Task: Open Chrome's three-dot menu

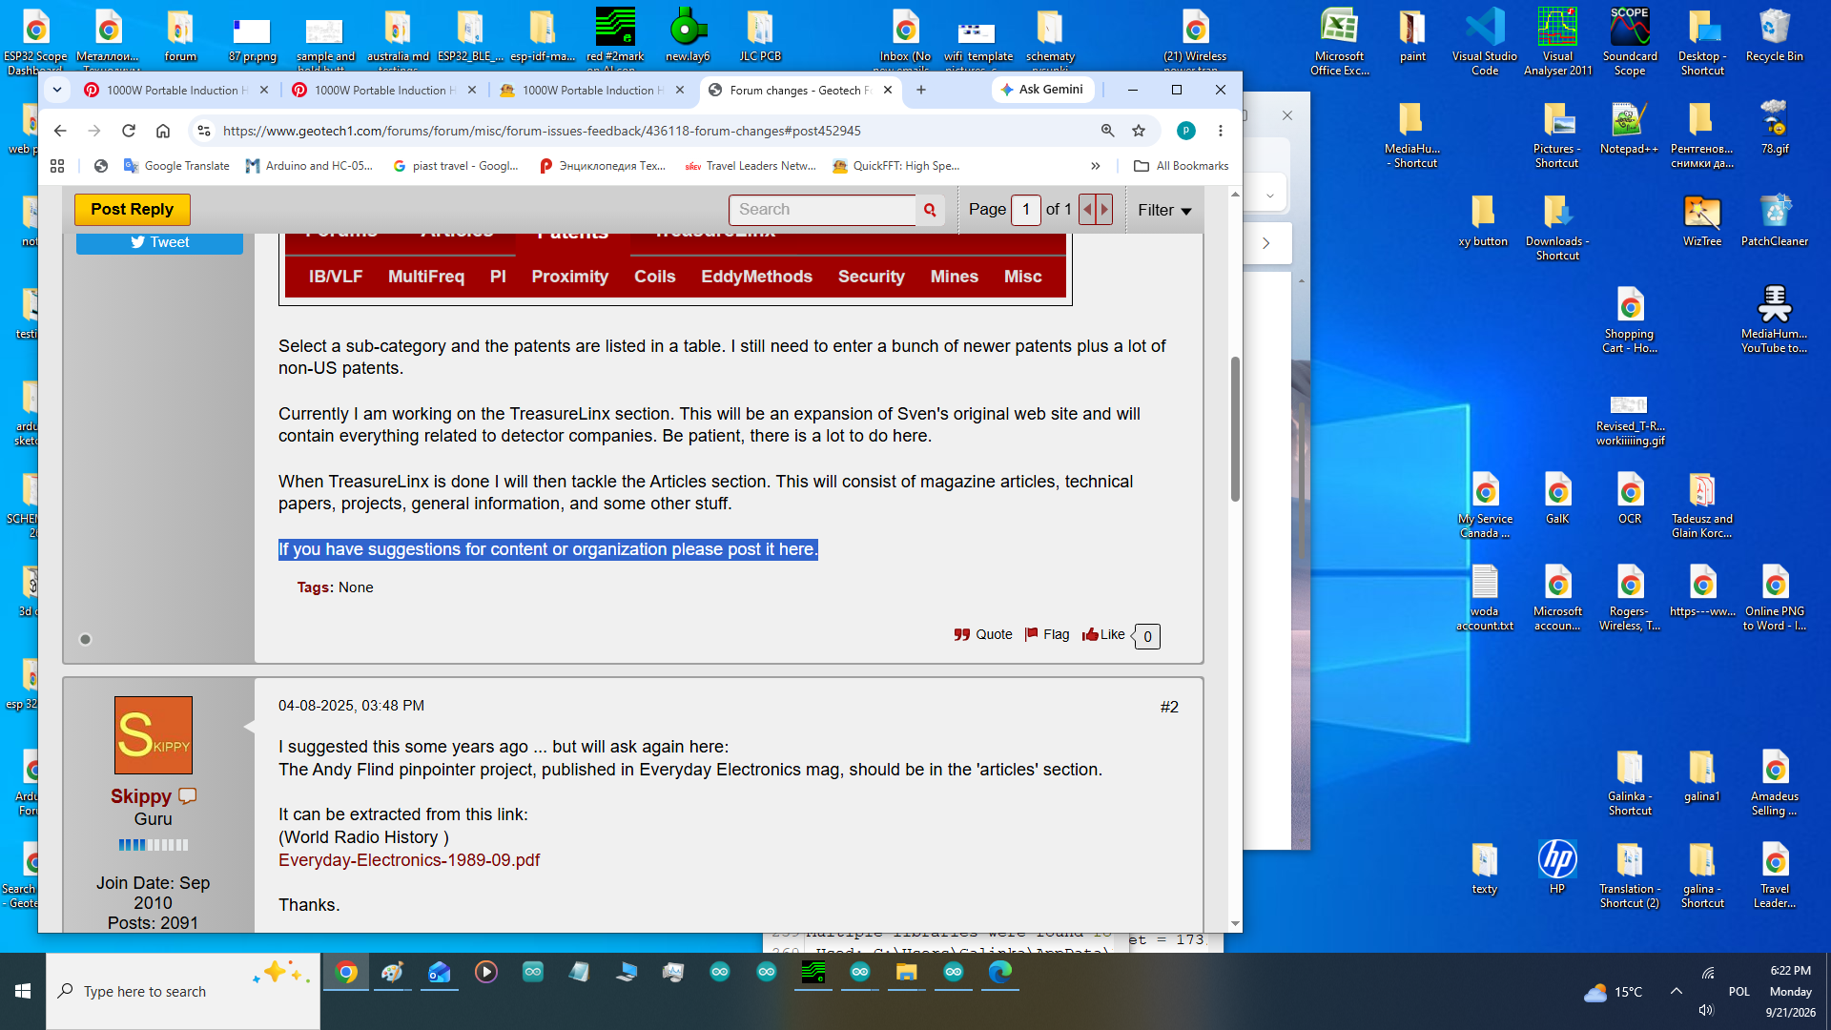Action: click(1221, 131)
